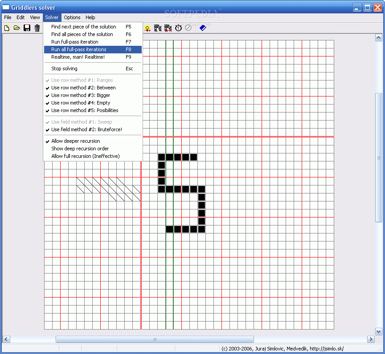385x354 pixels.
Task: Open the Edit menu
Action: coord(20,17)
